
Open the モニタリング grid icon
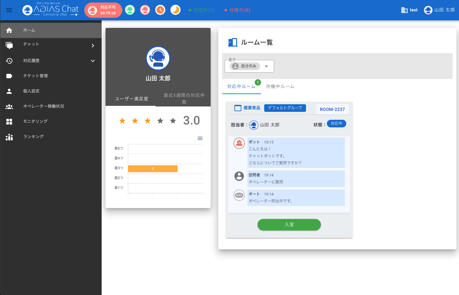point(9,121)
